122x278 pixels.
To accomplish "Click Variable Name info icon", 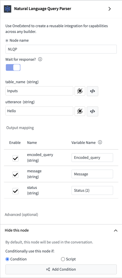I will click(x=100, y=142).
